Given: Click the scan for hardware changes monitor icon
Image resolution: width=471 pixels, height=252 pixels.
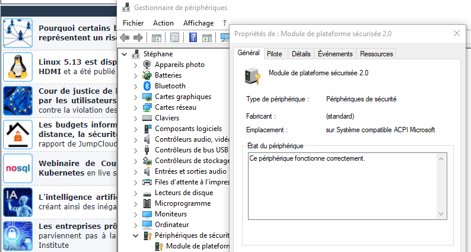Looking at the screenshot, I should [x=225, y=37].
